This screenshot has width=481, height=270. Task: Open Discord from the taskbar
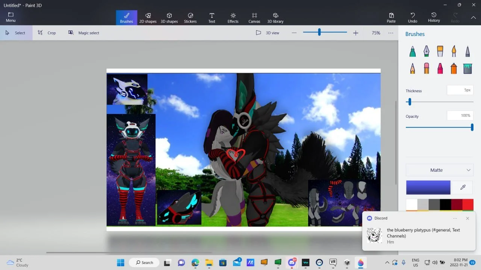(292, 262)
